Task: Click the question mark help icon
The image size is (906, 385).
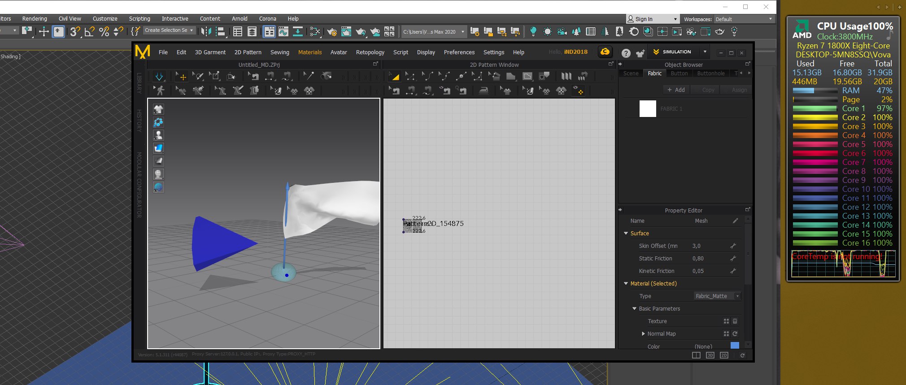Action: click(x=626, y=53)
